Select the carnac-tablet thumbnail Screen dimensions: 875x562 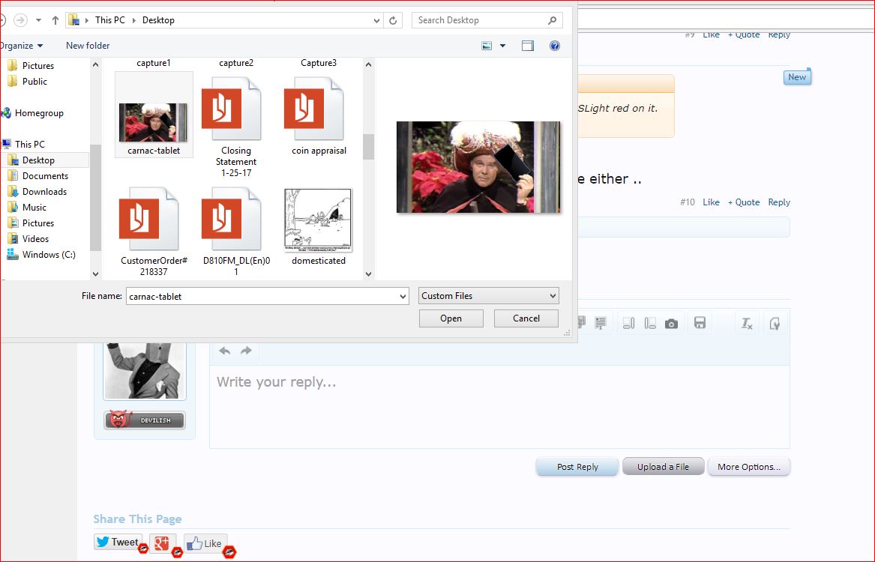(154, 123)
